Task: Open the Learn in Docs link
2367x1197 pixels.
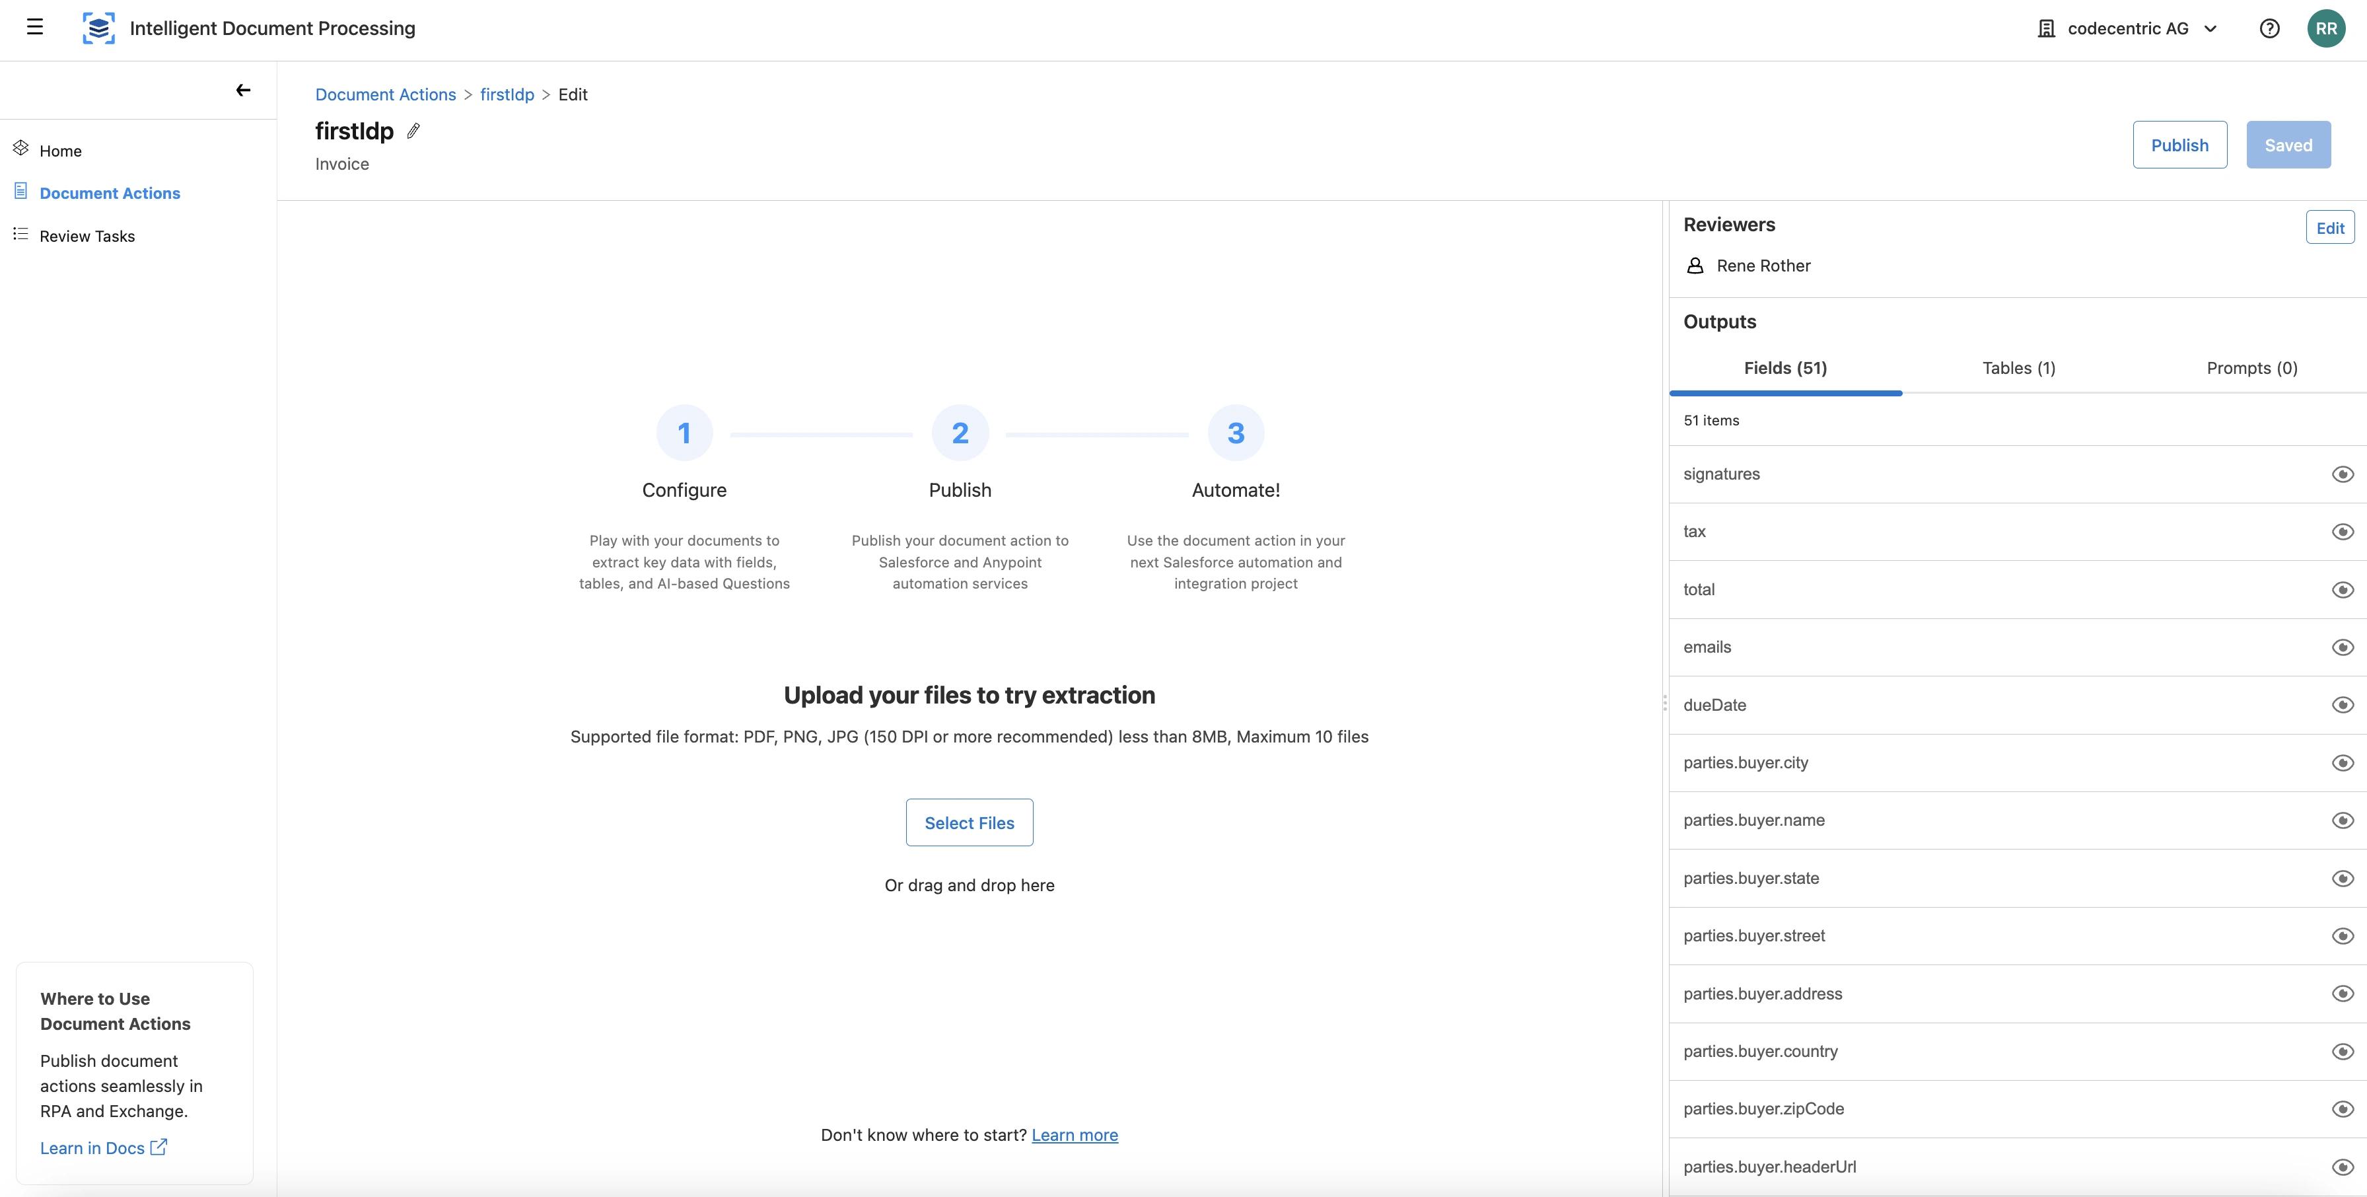Action: (x=103, y=1148)
